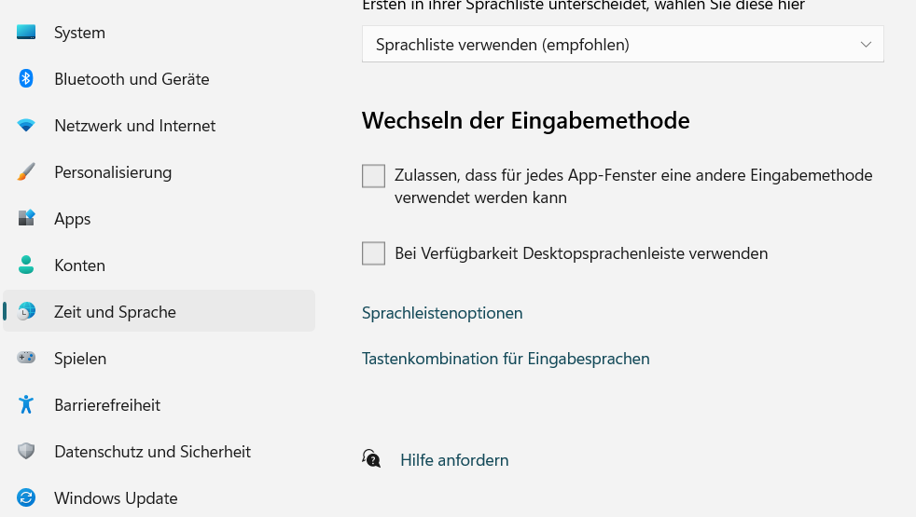Click the Spielen gamepad icon
The height and width of the screenshot is (517, 916).
[26, 359]
